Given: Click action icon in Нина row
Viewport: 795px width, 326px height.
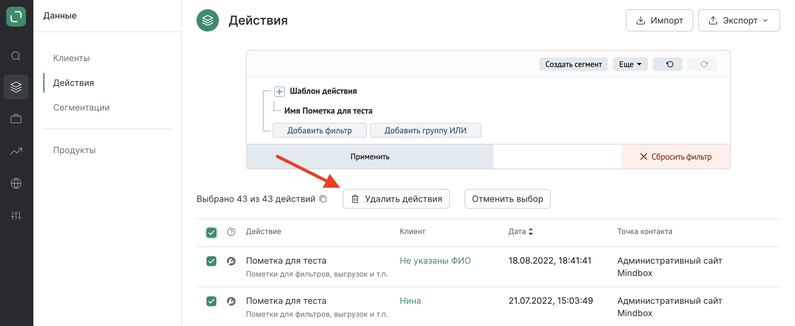Looking at the screenshot, I should tap(231, 301).
